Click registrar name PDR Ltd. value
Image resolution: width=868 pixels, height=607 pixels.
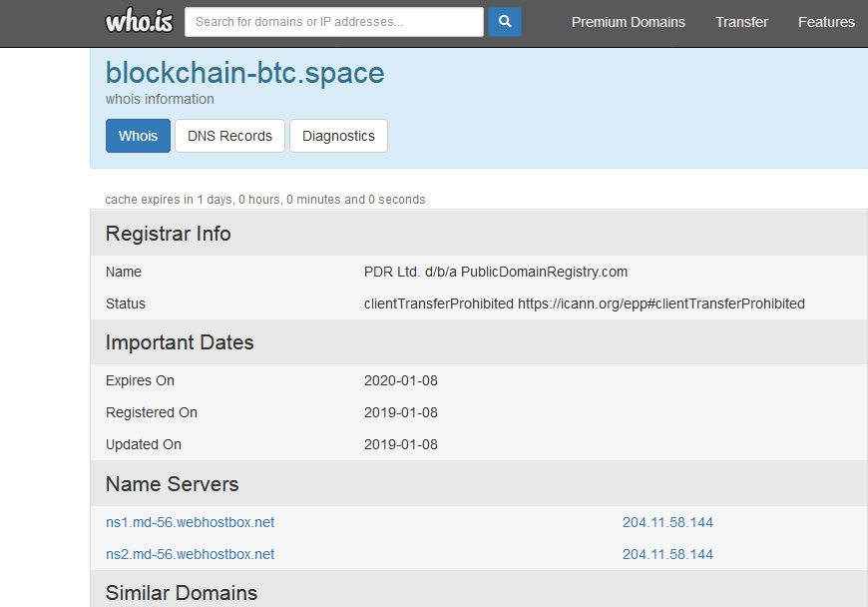pyautogui.click(x=496, y=272)
